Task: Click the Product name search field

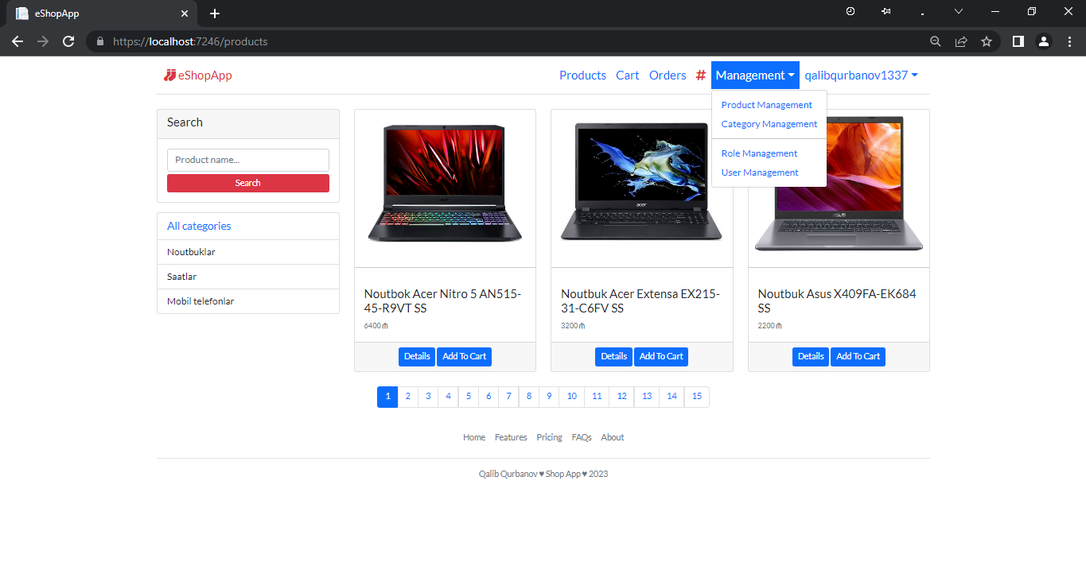Action: coord(248,160)
